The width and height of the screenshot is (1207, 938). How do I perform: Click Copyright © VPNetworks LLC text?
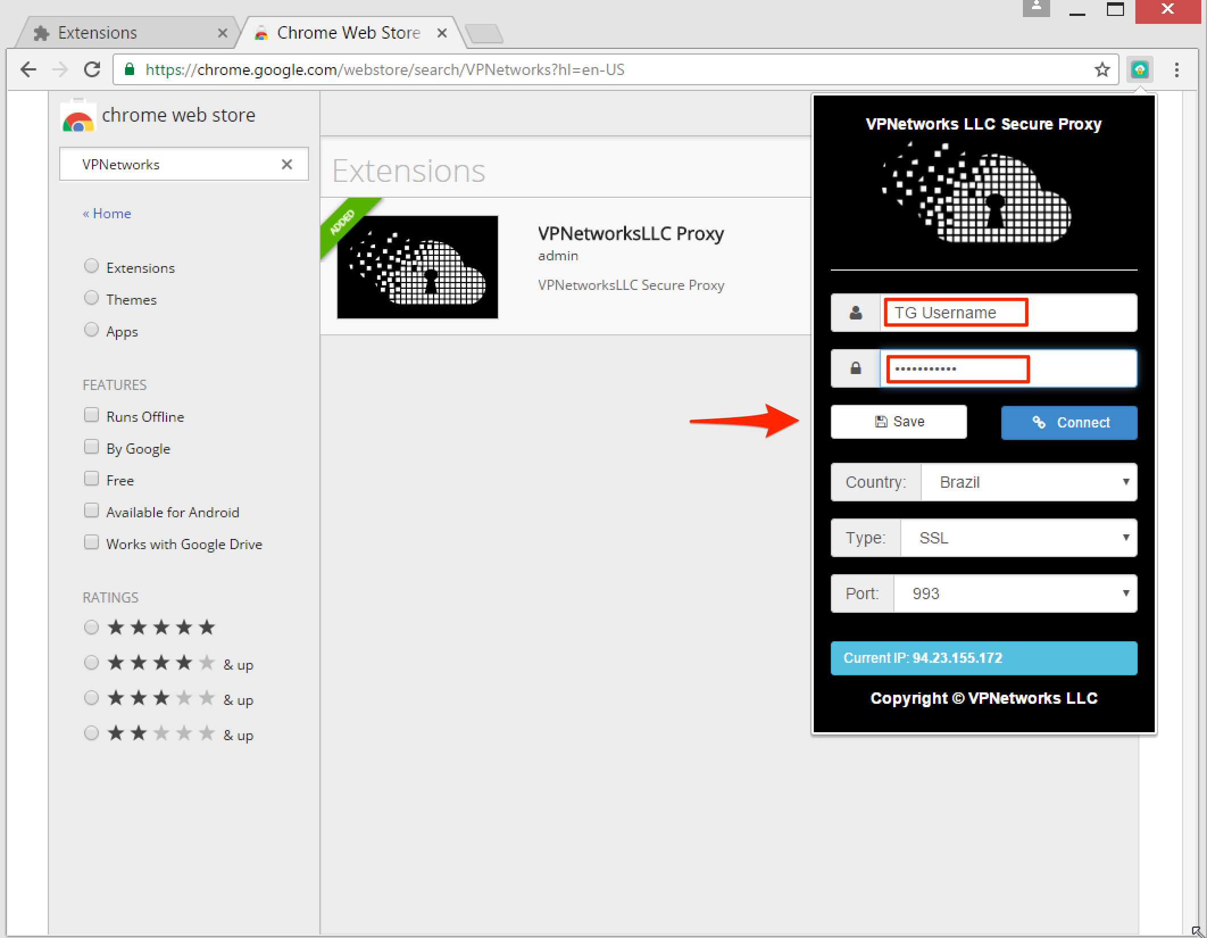click(x=984, y=698)
